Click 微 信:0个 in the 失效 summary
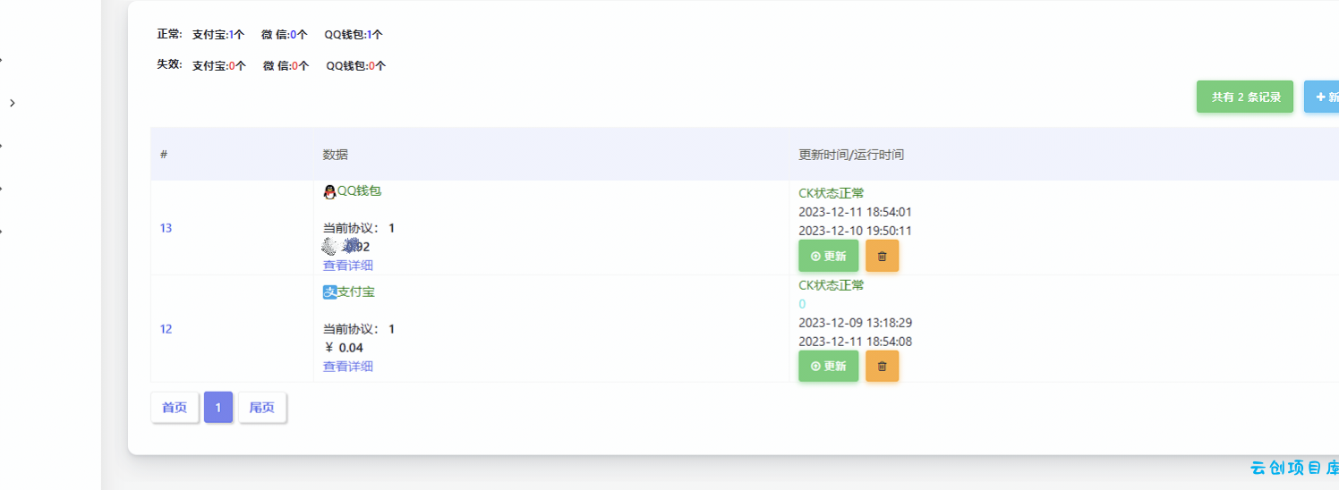 coord(286,66)
